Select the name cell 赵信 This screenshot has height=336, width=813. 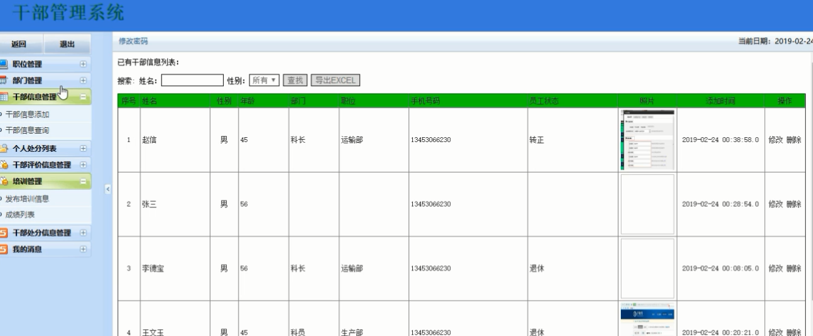coord(149,140)
